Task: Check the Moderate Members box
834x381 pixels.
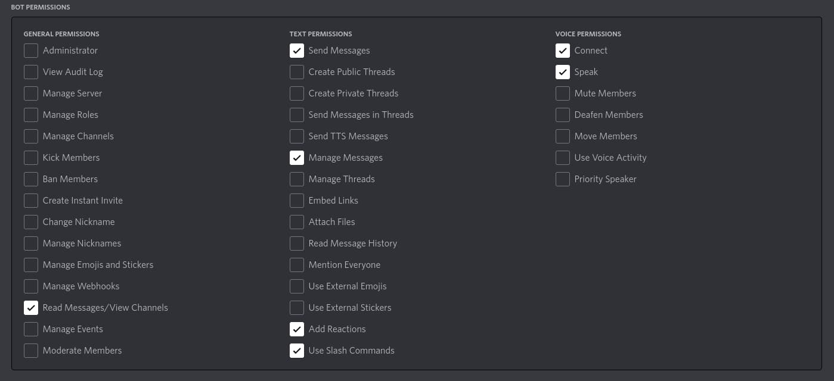Action: pos(31,351)
